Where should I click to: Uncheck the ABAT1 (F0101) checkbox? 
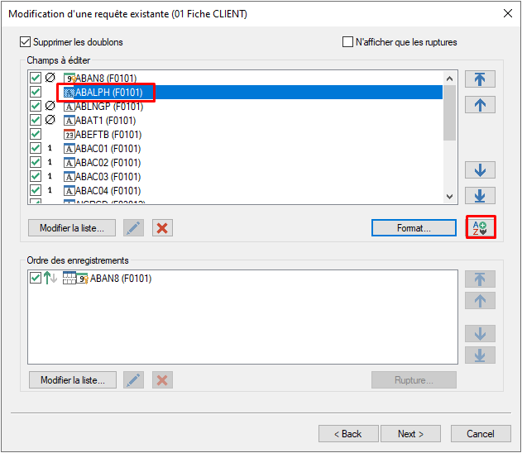pos(36,120)
